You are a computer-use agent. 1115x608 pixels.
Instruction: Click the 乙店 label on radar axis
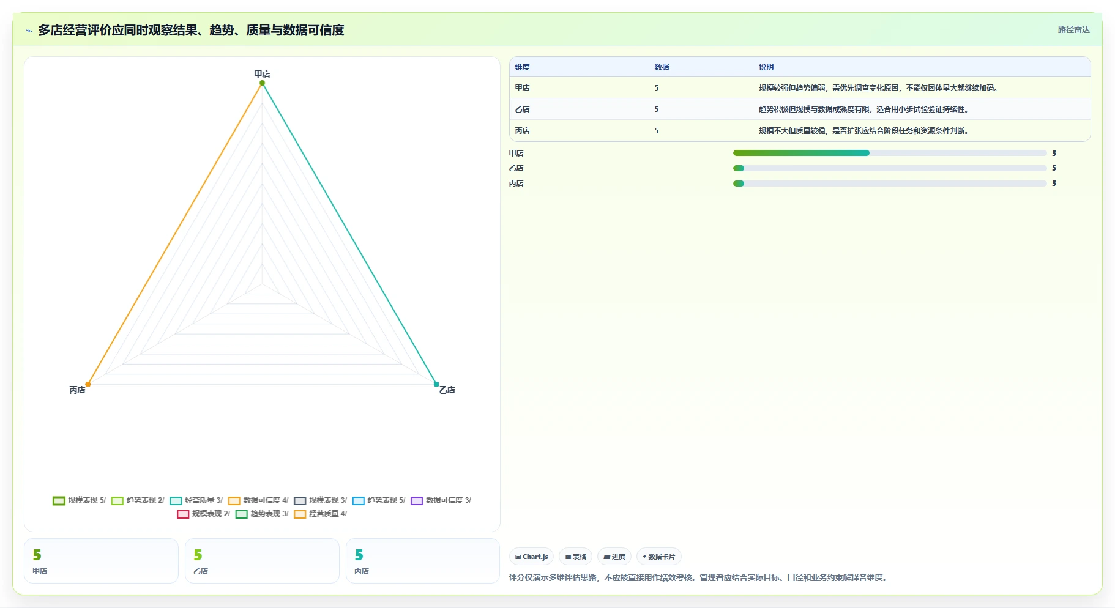tap(447, 390)
